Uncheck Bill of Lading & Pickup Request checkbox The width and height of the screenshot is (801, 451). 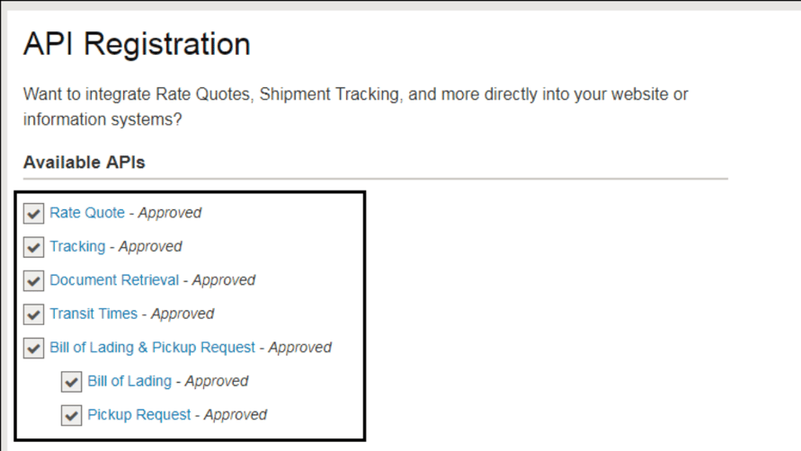[34, 348]
